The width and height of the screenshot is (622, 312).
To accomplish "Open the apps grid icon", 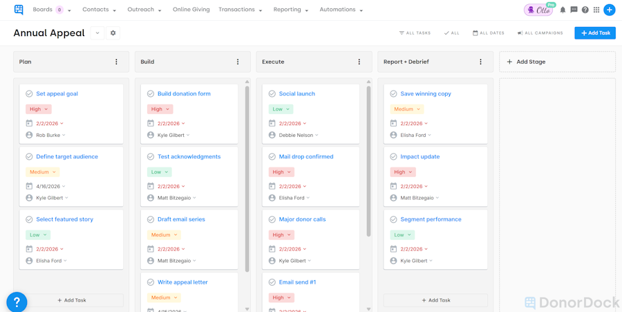I will [x=596, y=10].
